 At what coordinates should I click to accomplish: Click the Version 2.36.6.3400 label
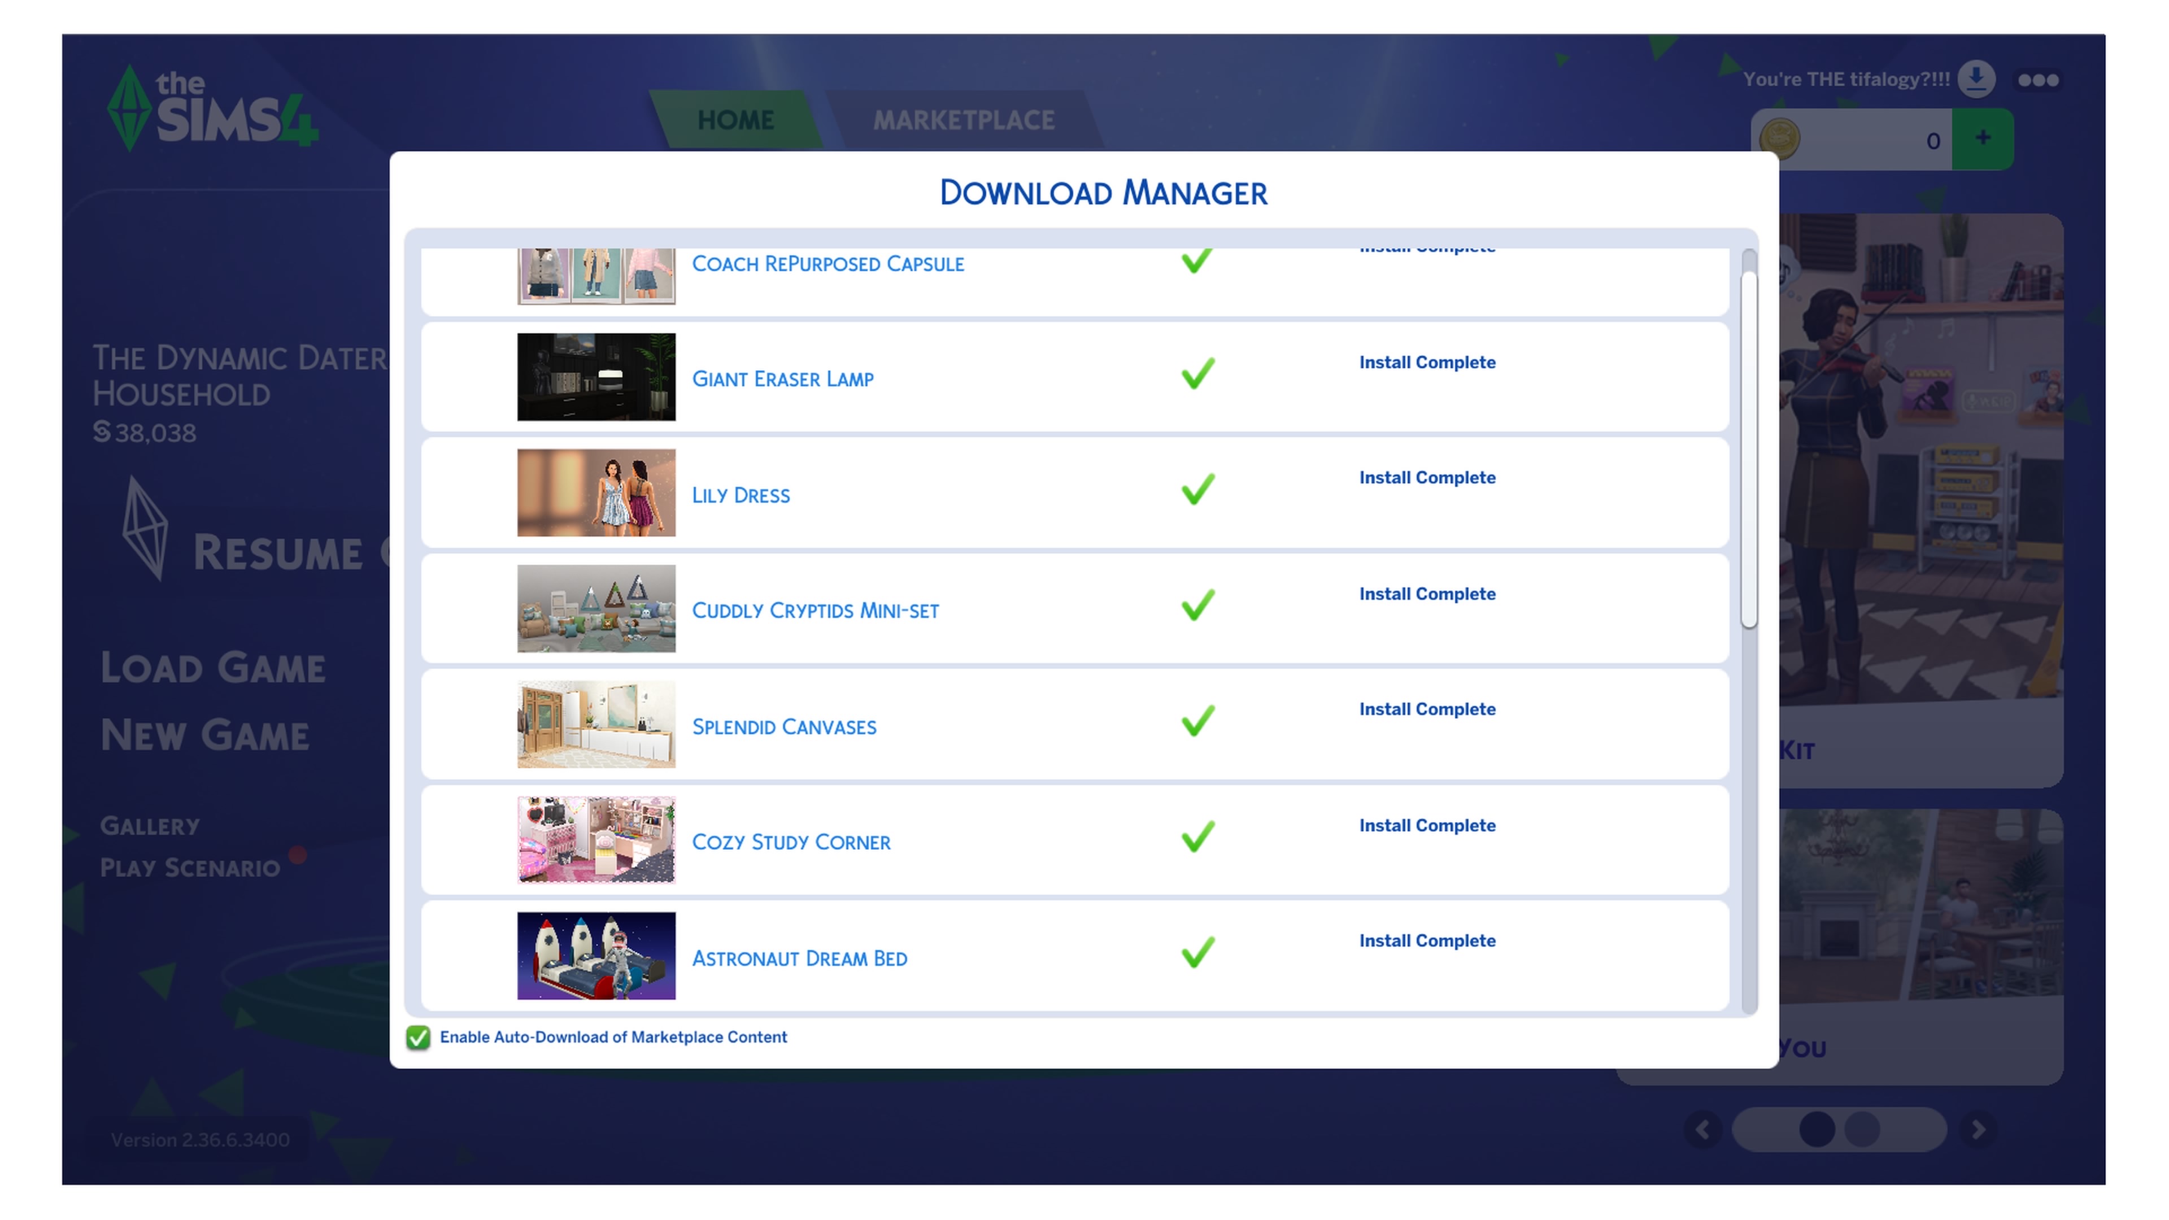(201, 1140)
